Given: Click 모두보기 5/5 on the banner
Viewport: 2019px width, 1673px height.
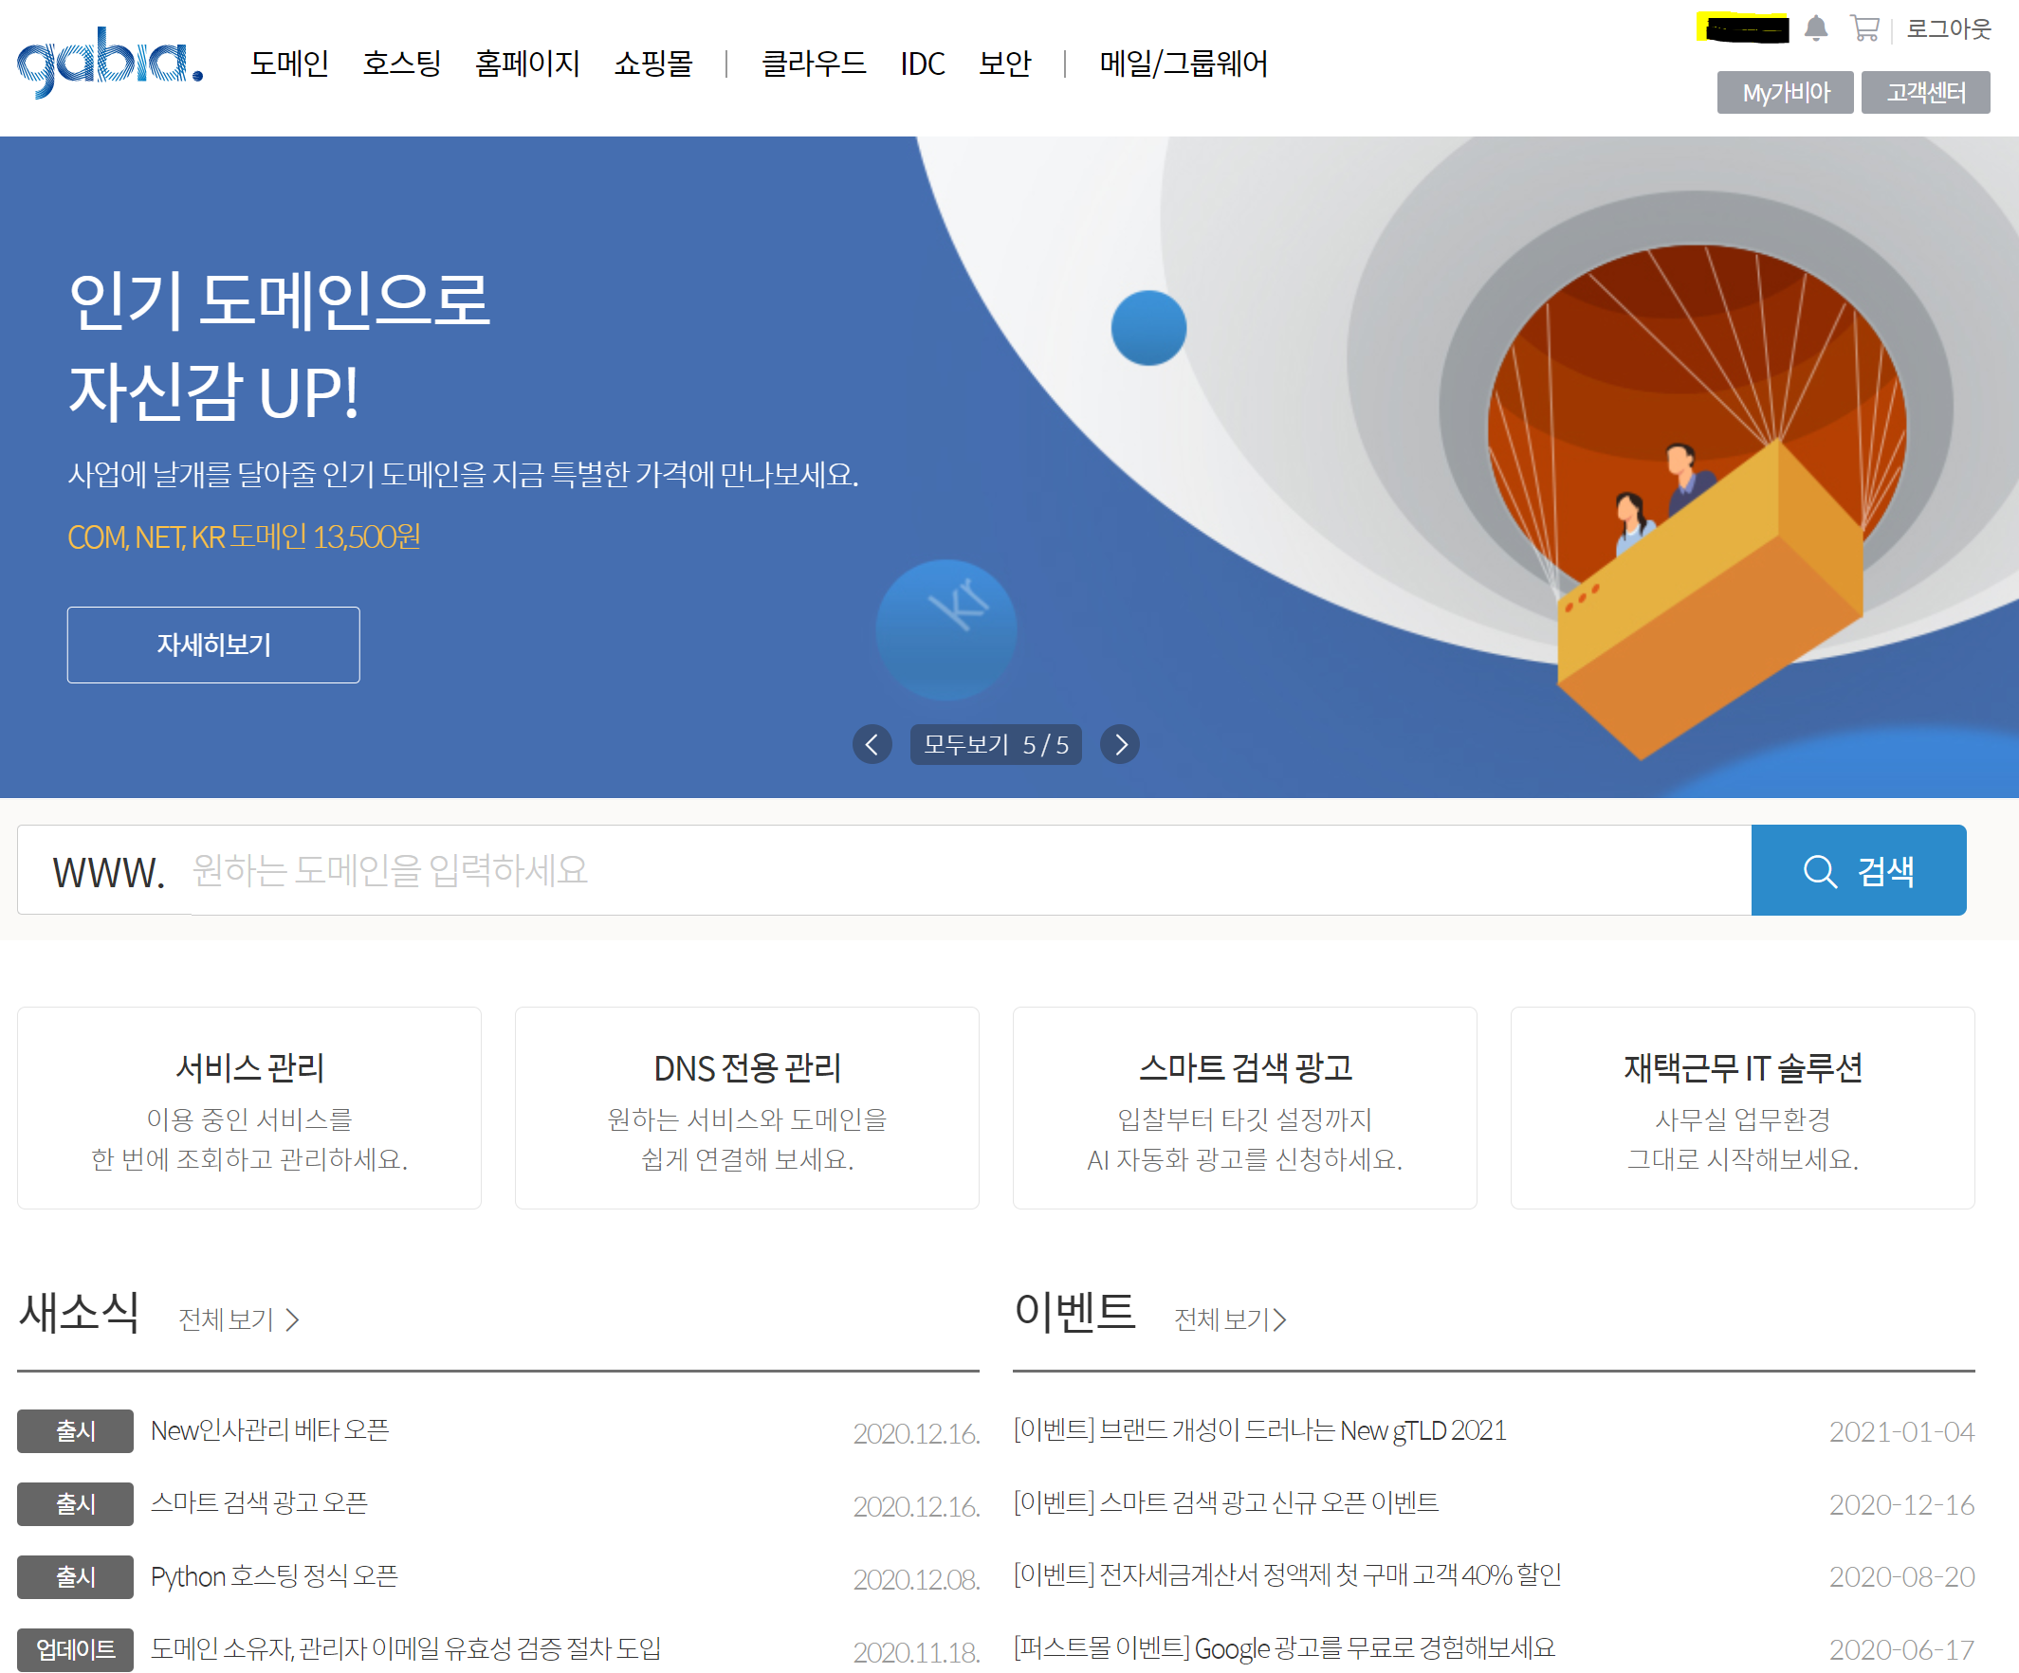Looking at the screenshot, I should (x=996, y=744).
